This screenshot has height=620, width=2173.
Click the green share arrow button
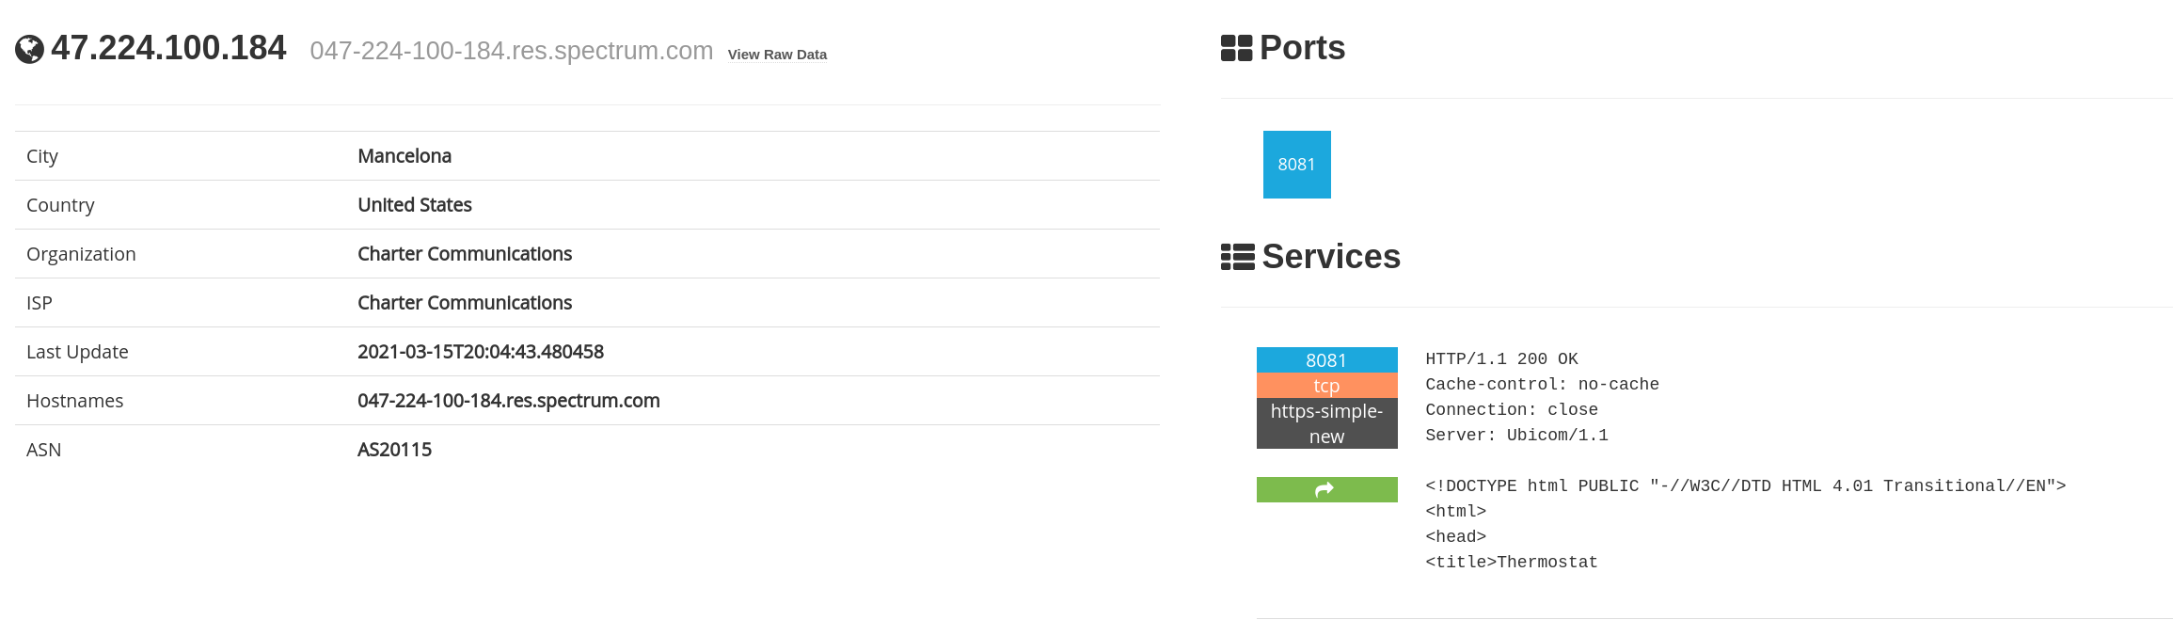1326,489
